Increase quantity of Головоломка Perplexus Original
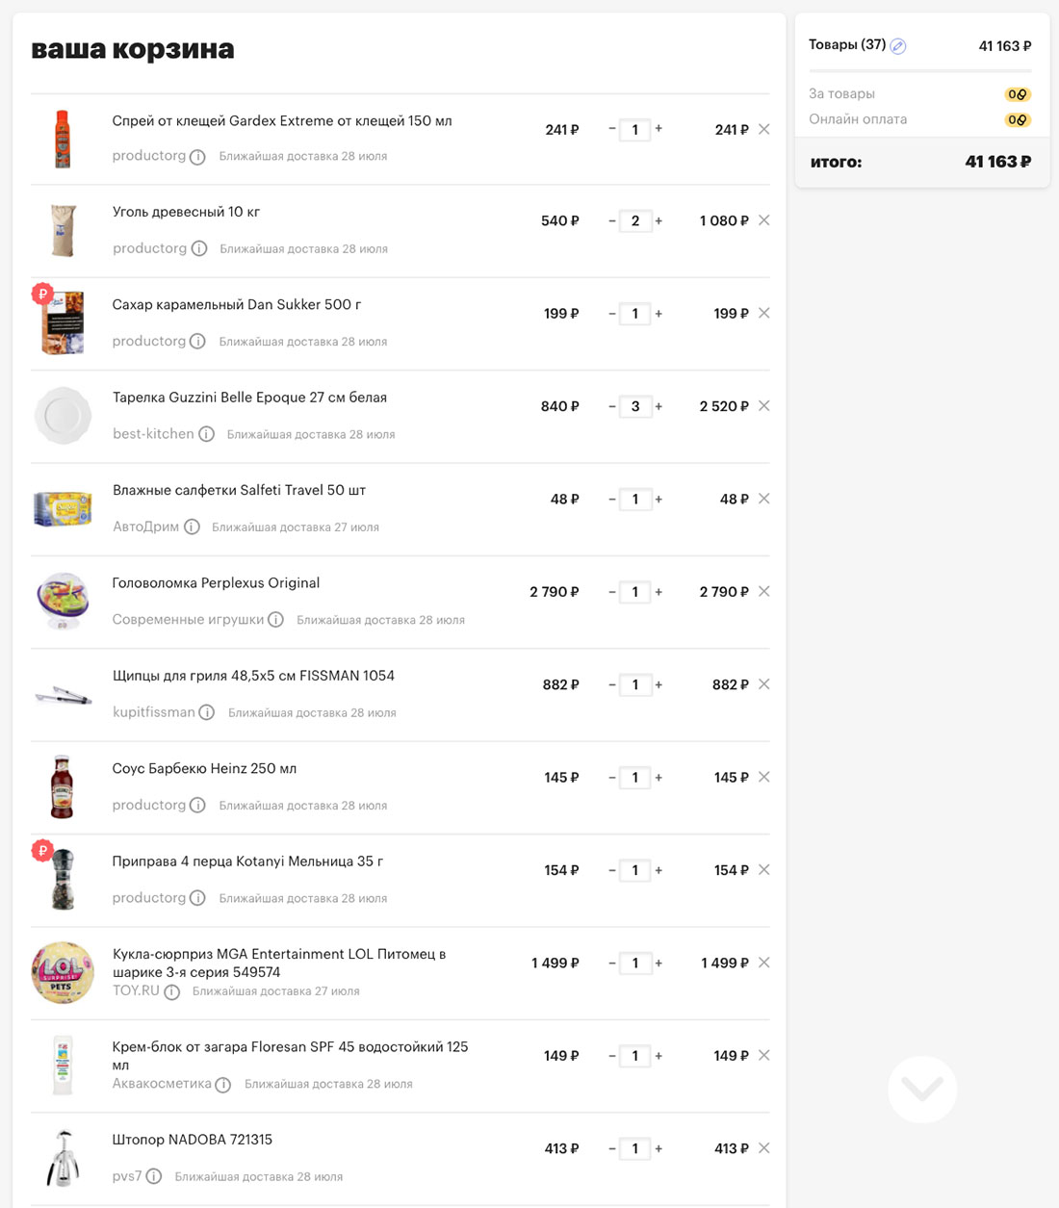 [659, 592]
